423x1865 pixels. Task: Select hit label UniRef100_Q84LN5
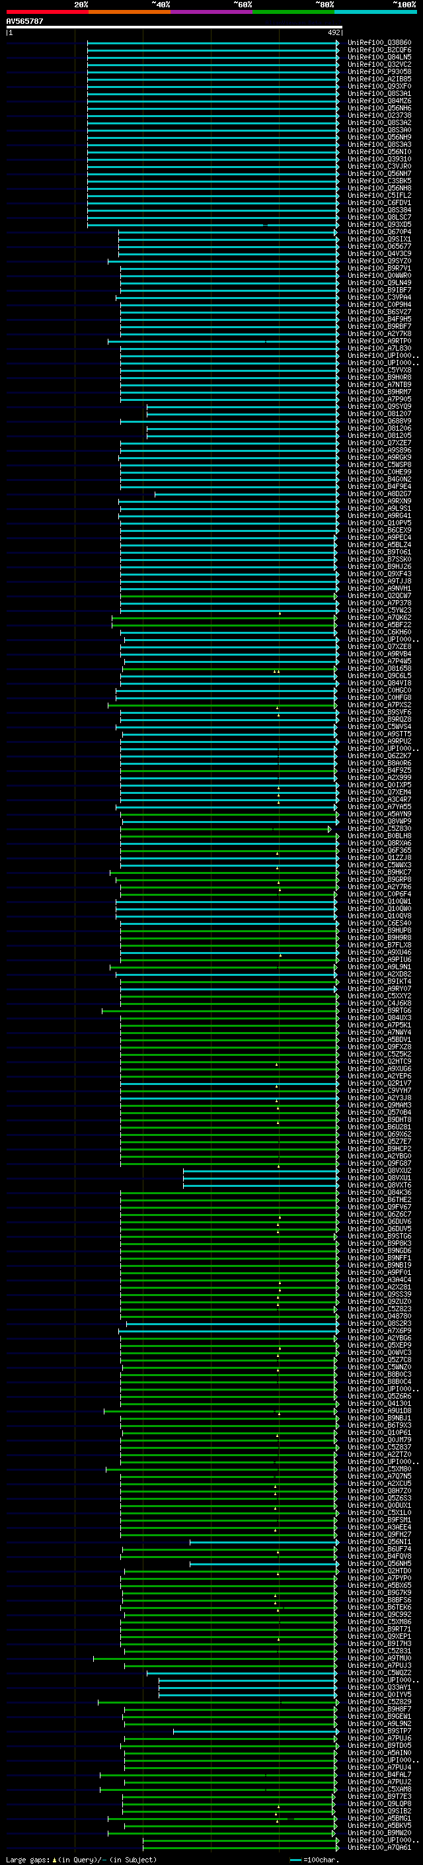pyautogui.click(x=379, y=57)
